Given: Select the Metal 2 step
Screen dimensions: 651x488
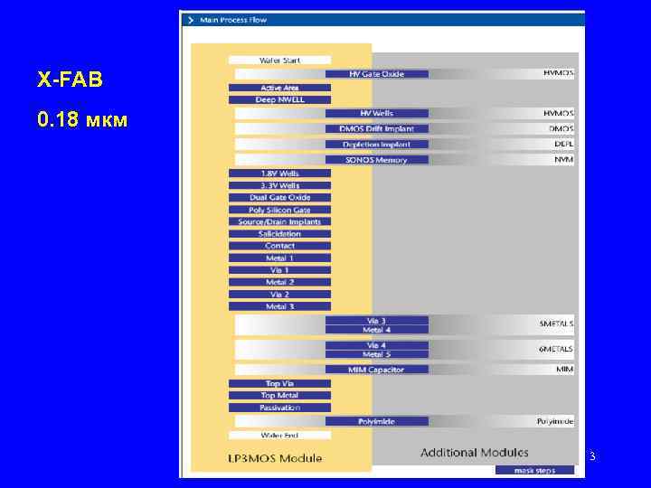Looking at the screenshot, I should (279, 282).
